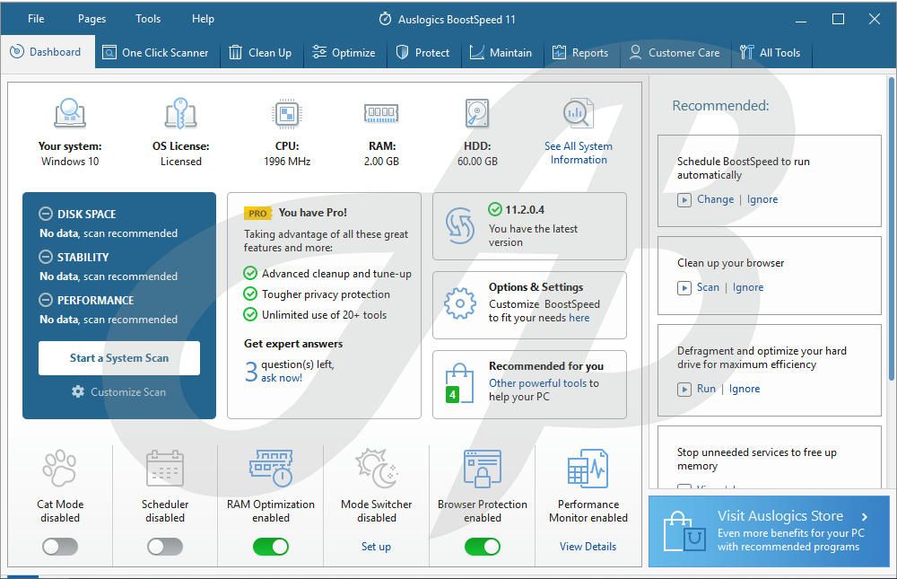897x579 pixels.
Task: Click the HDD drive icon
Action: point(477,113)
